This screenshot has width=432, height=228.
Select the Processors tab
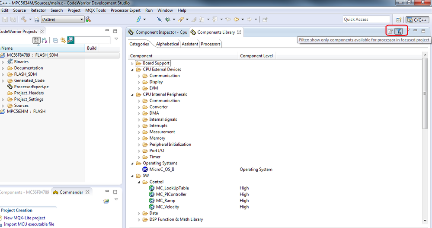pyautogui.click(x=211, y=44)
